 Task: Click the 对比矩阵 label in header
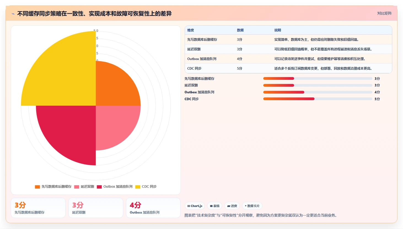384,13
